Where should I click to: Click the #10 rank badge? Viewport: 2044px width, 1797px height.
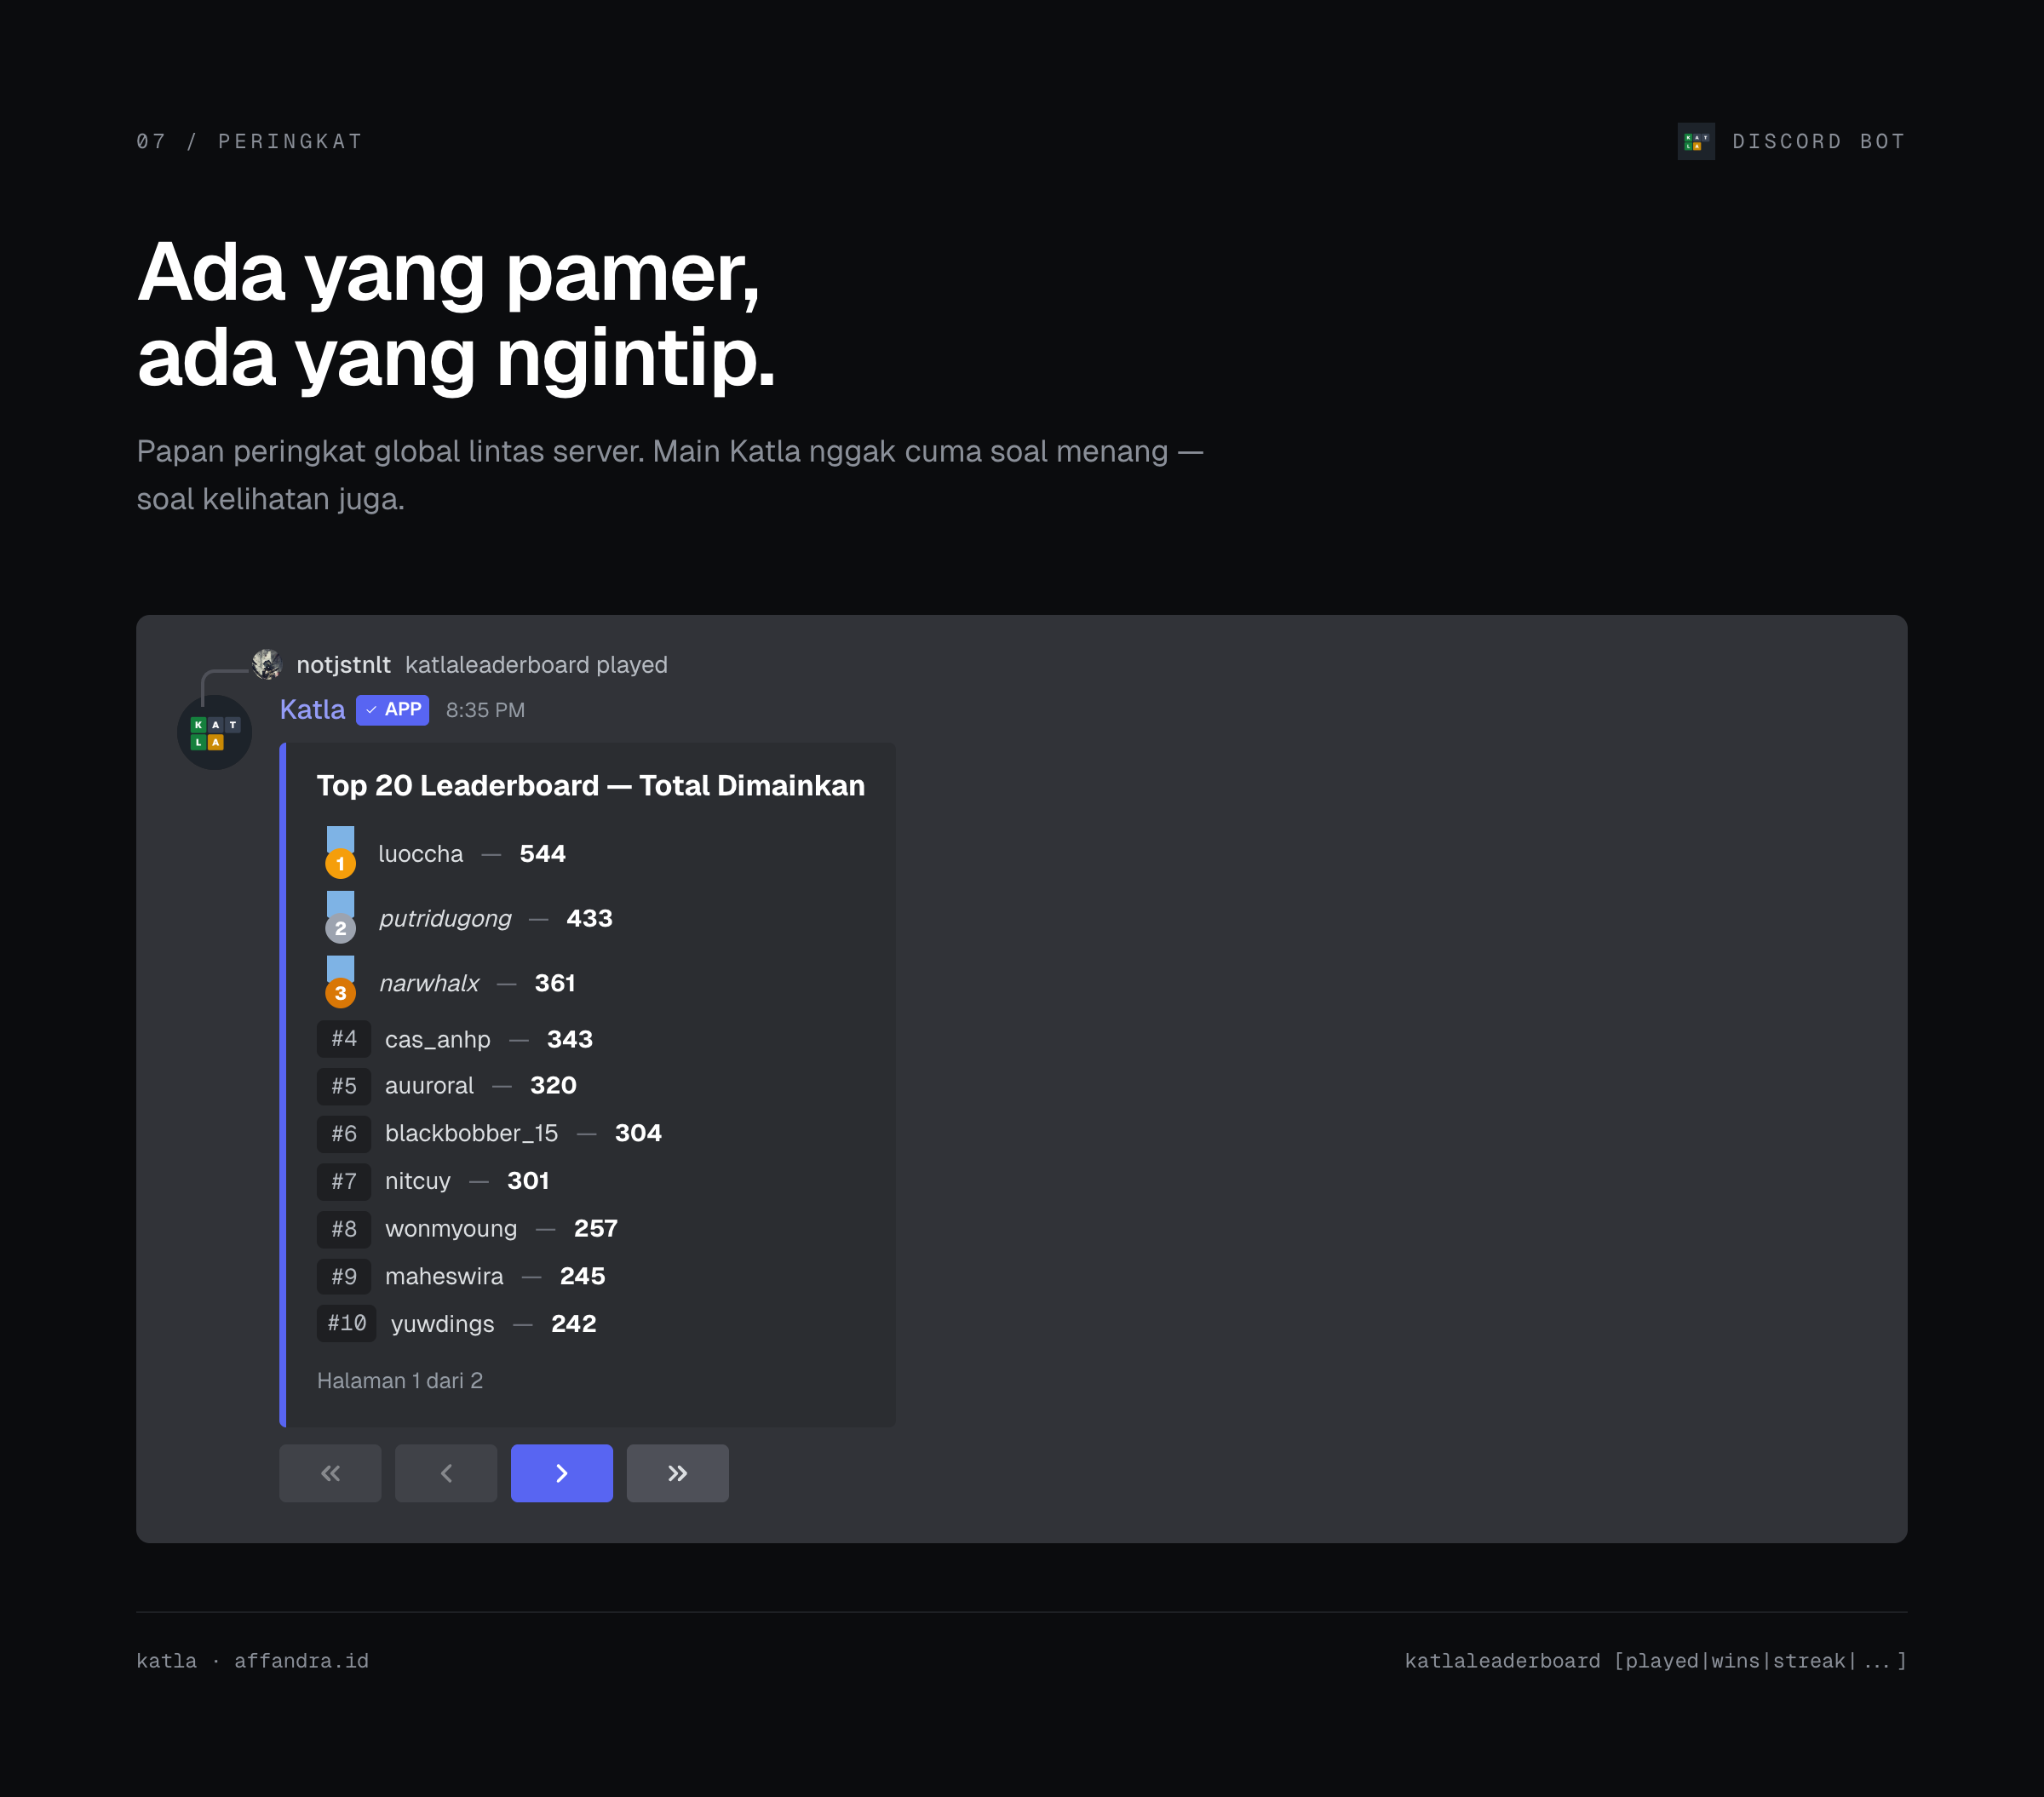click(346, 1323)
